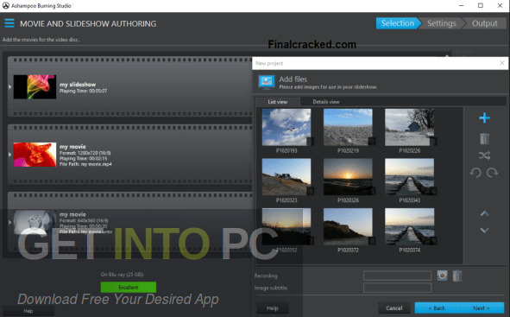This screenshot has width=510, height=317.
Task: Click 'File Path: my movie.mp4' text
Action: click(x=85, y=164)
